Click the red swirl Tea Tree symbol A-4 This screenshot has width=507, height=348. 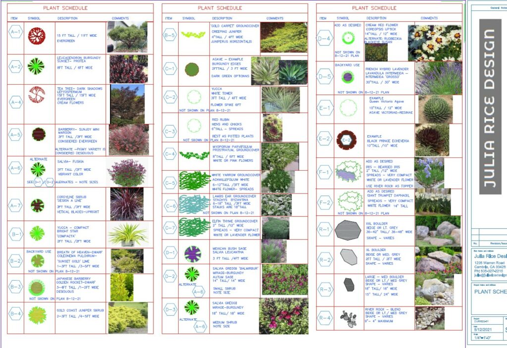[x=37, y=95]
